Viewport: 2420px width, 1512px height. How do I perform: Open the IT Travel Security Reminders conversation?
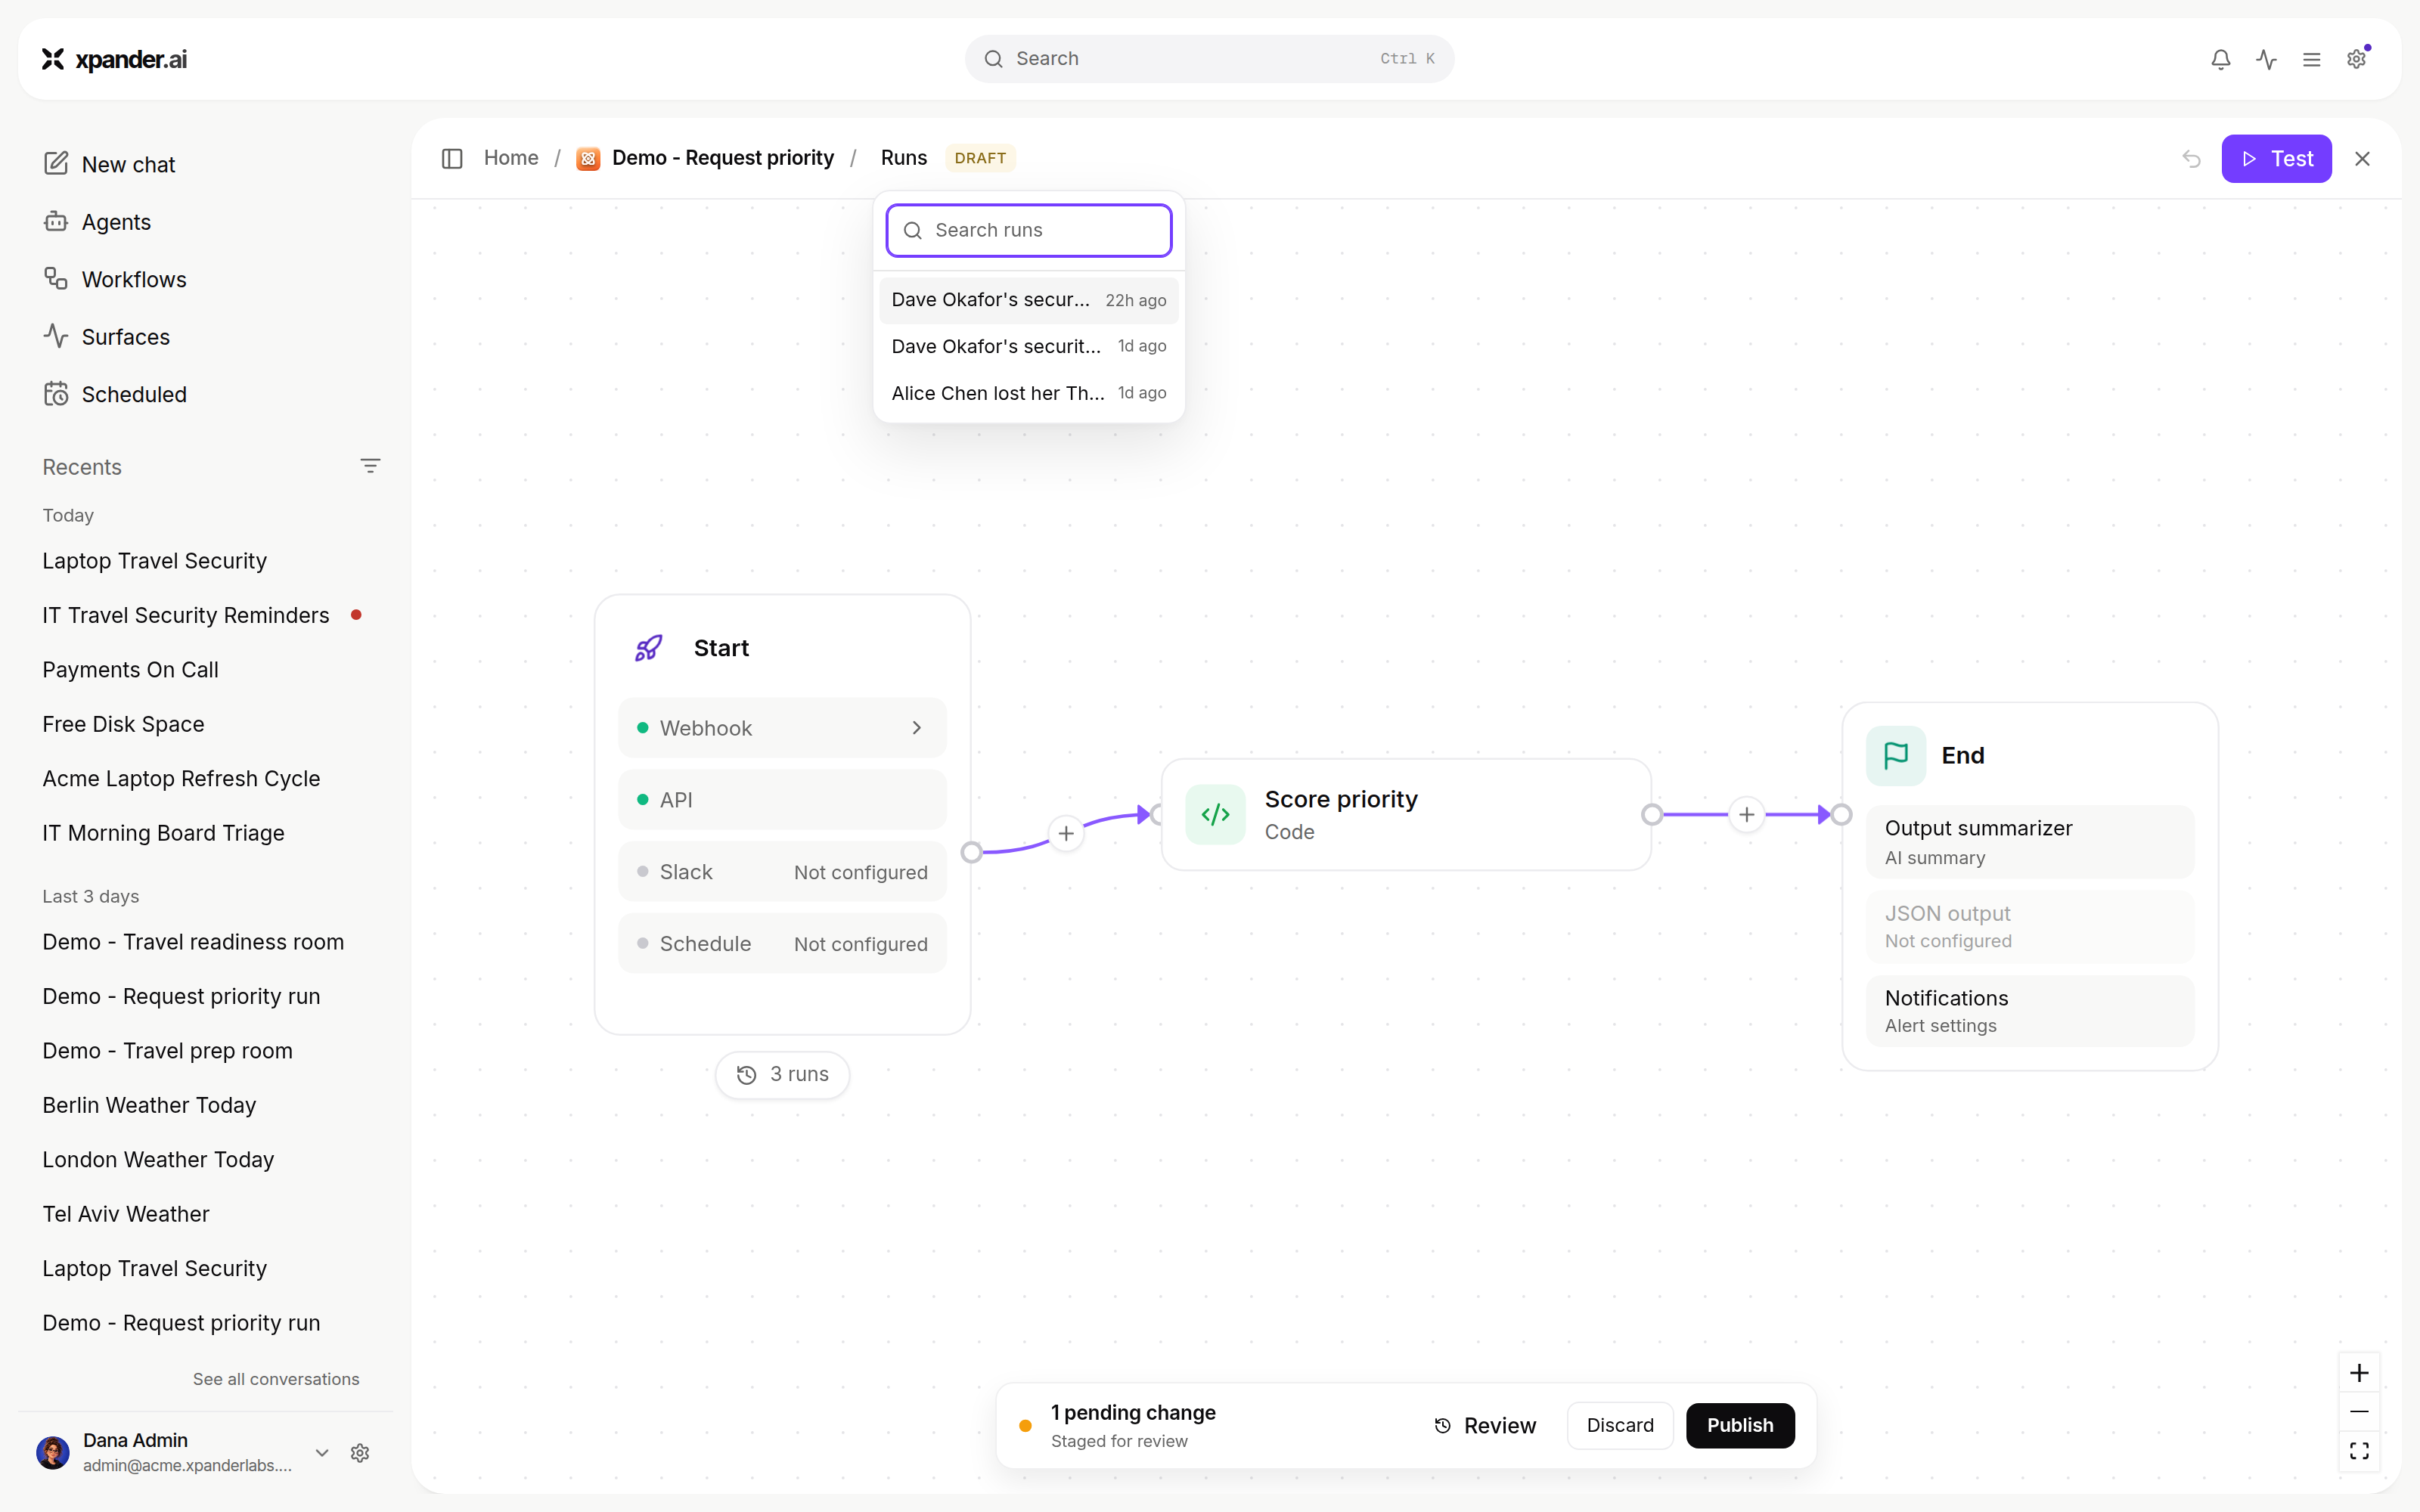click(185, 615)
